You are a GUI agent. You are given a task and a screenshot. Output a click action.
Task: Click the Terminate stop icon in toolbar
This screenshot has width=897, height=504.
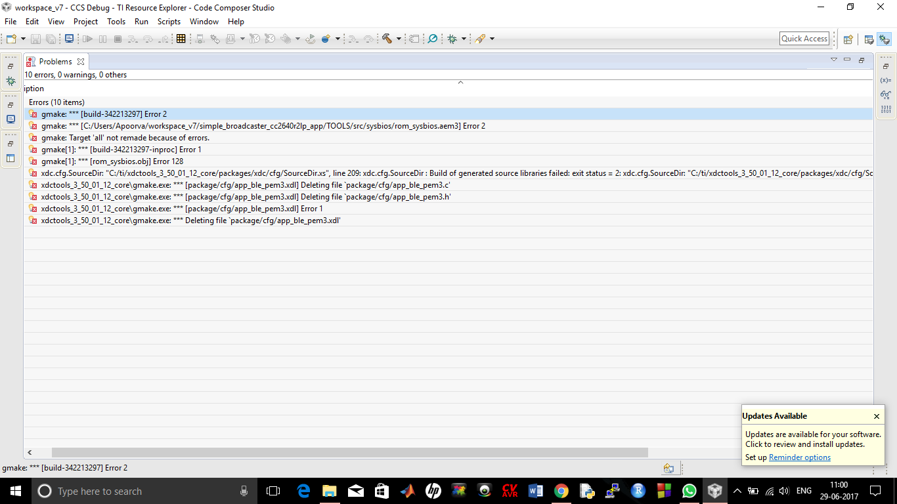pyautogui.click(x=118, y=39)
